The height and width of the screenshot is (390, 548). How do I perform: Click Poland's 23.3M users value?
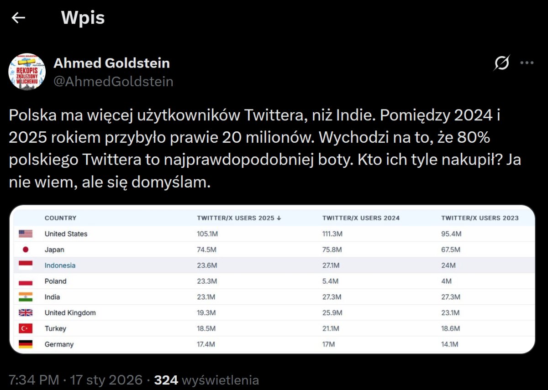(x=207, y=281)
